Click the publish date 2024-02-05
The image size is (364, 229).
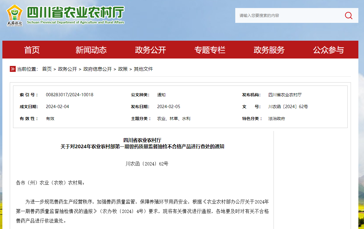coord(169,107)
